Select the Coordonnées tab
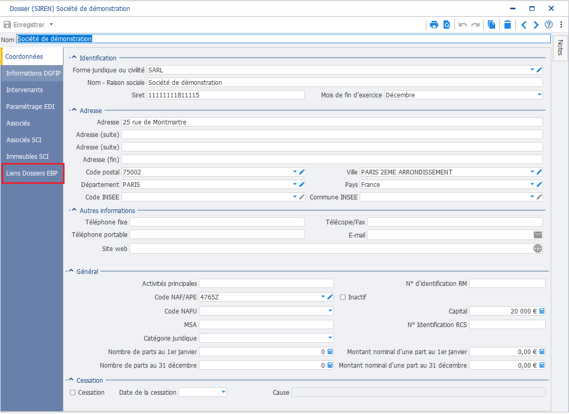The image size is (569, 414). click(32, 56)
